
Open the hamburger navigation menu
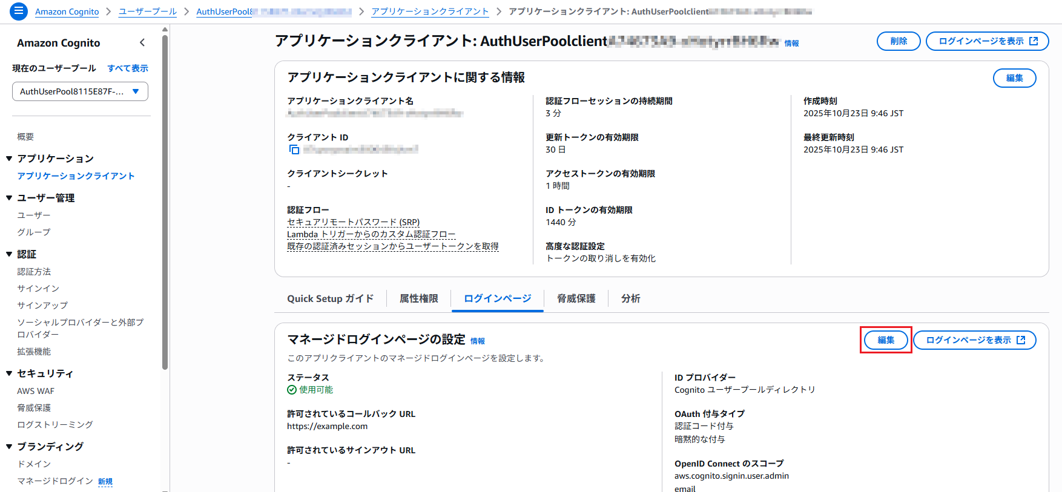coord(19,11)
